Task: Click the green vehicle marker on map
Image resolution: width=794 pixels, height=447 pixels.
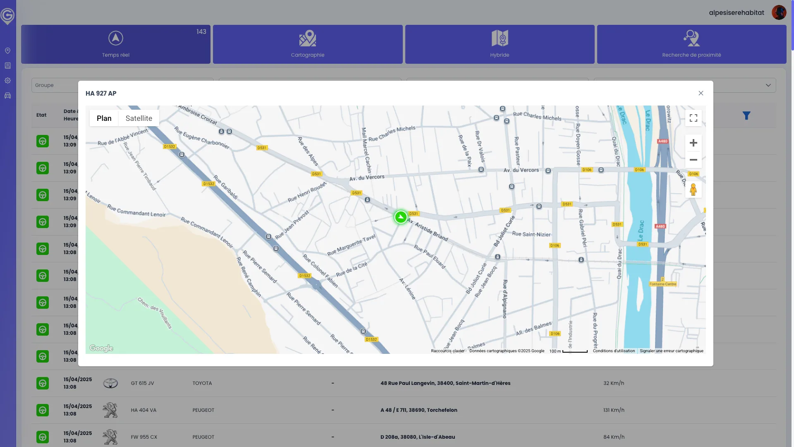Action: (x=400, y=217)
